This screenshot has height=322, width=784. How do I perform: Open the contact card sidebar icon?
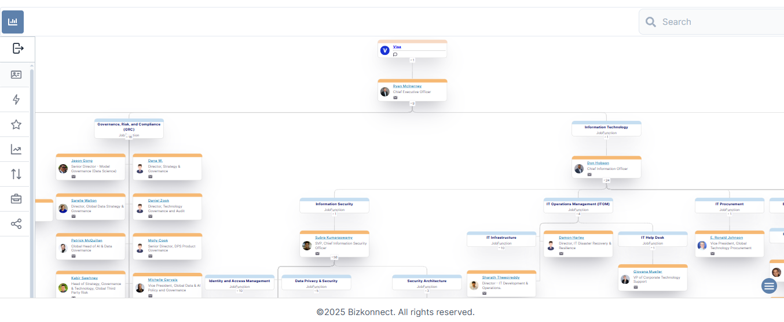16,75
